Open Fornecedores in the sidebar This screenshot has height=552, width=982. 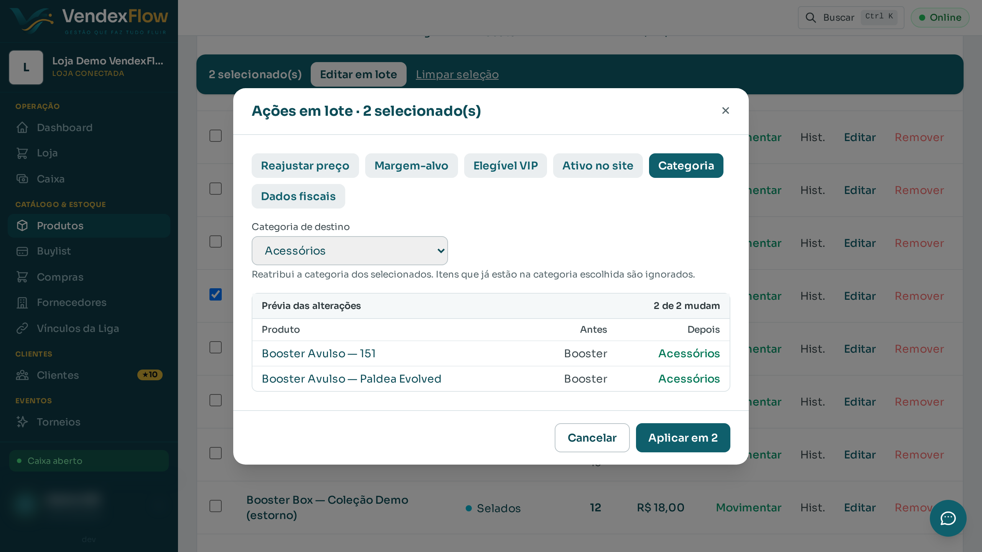pos(89,302)
